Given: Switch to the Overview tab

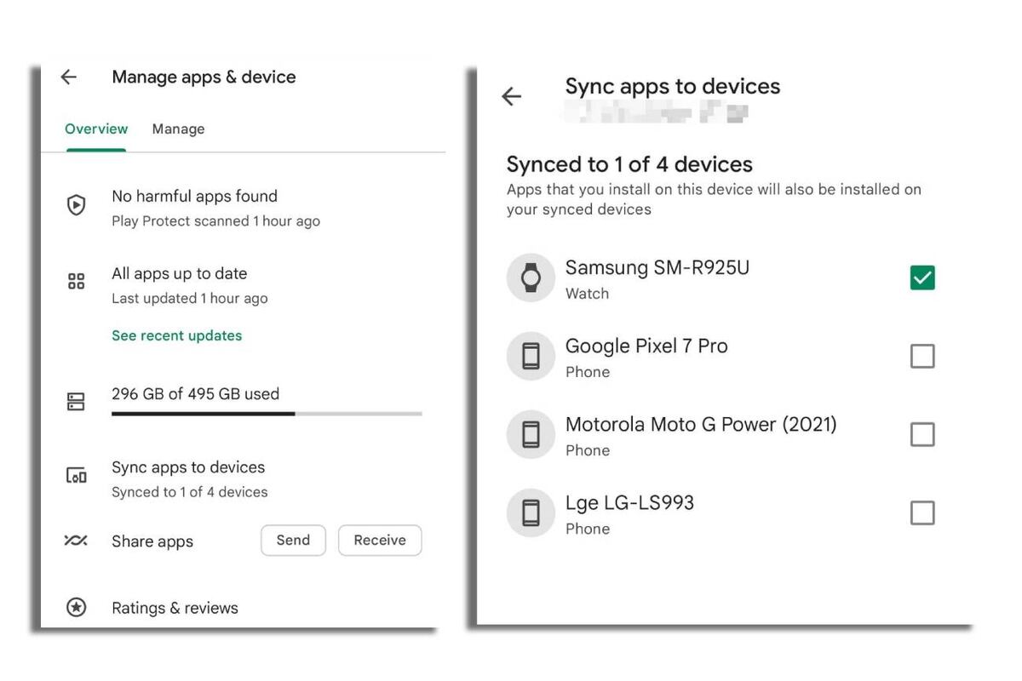Looking at the screenshot, I should (x=96, y=129).
